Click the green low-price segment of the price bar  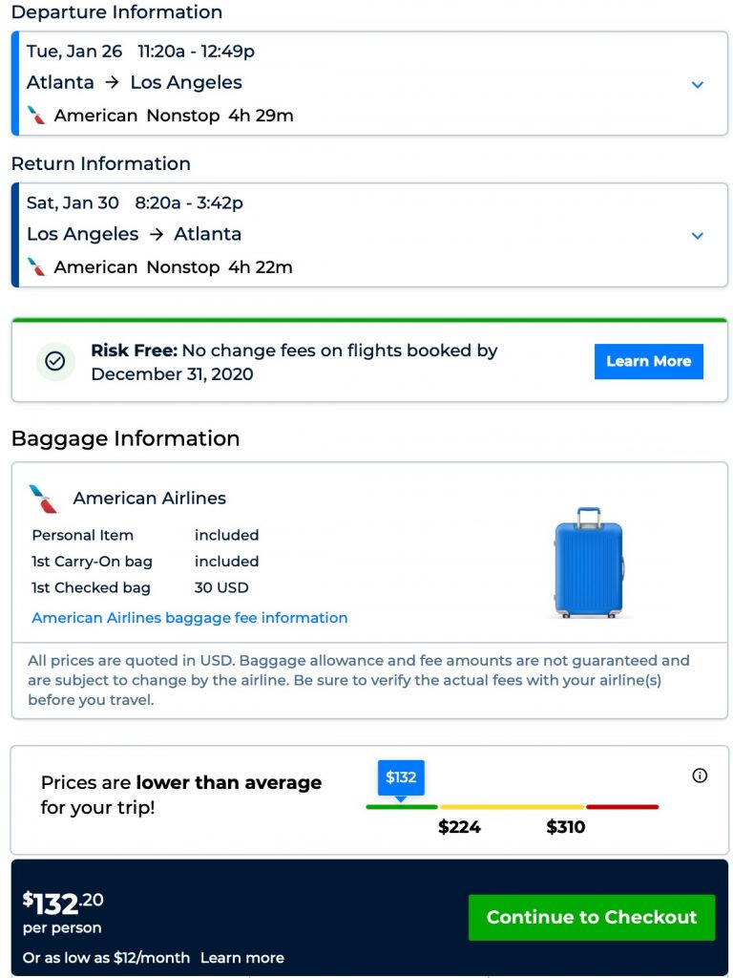click(401, 807)
